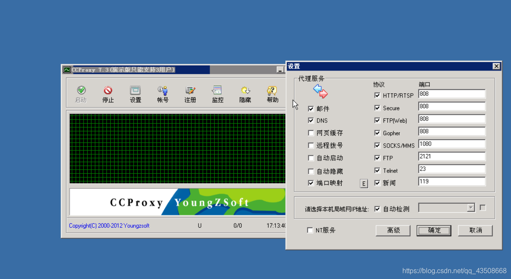
Task: Click the 注册 register toolbar icon
Action: click(x=190, y=94)
